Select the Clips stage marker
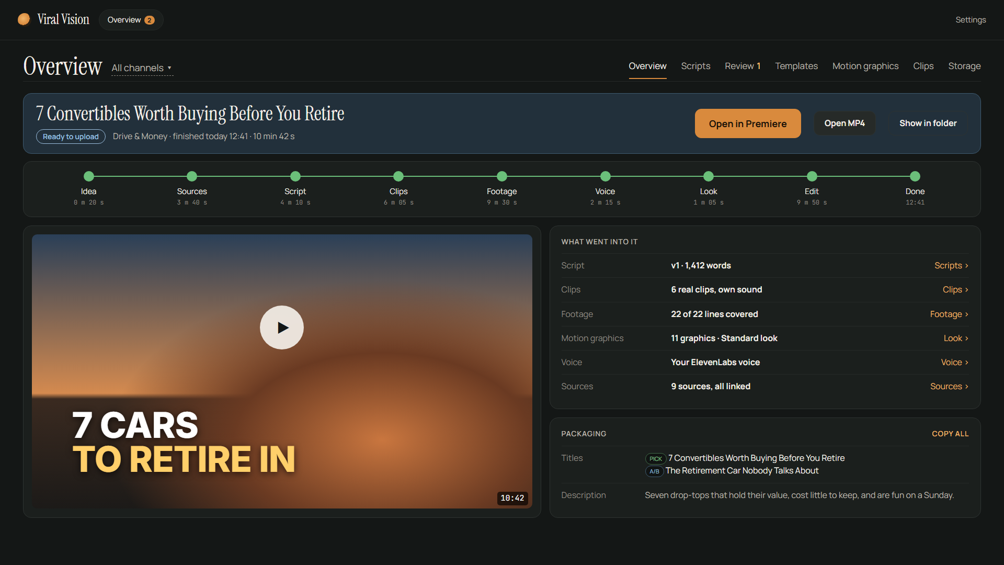Screen dimensions: 1004x565 pyautogui.click(x=398, y=176)
